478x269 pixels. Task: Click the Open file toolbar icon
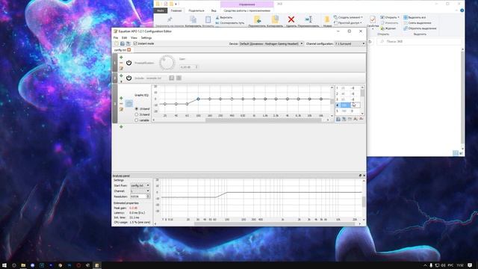122,43
